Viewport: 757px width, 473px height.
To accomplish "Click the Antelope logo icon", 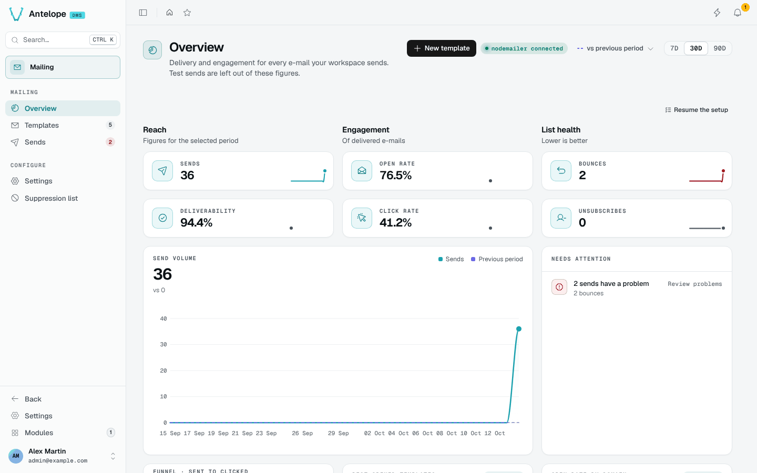I will click(x=16, y=14).
